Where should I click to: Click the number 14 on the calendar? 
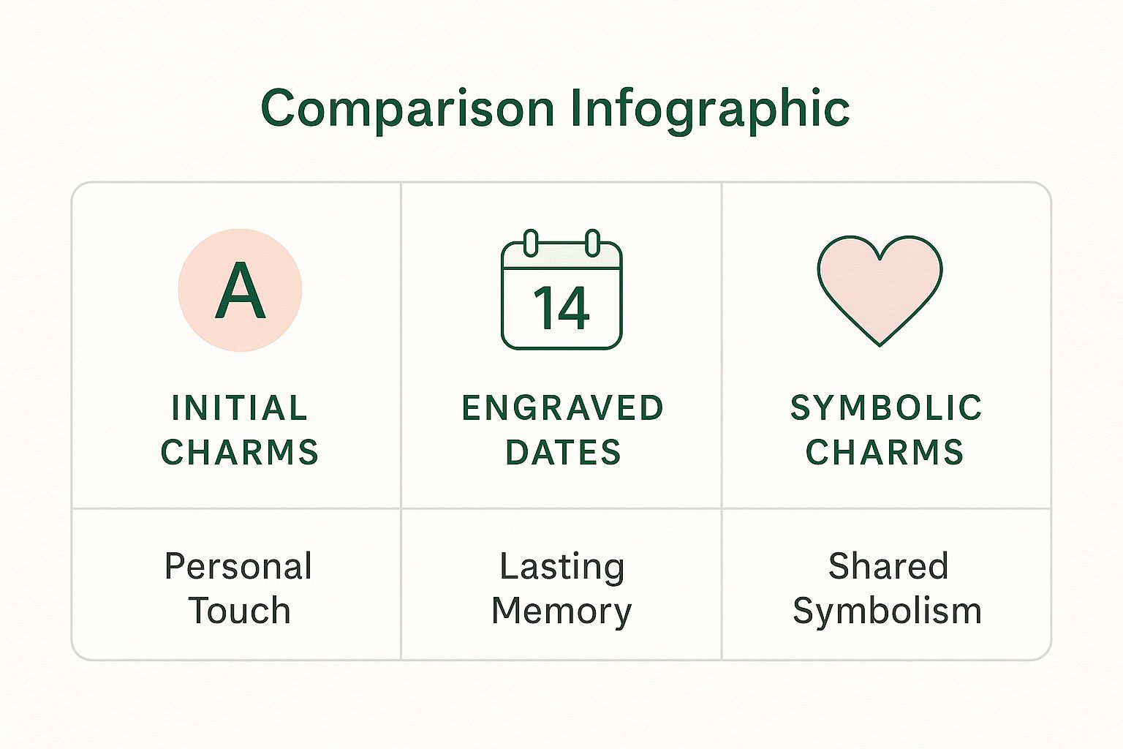click(x=561, y=308)
